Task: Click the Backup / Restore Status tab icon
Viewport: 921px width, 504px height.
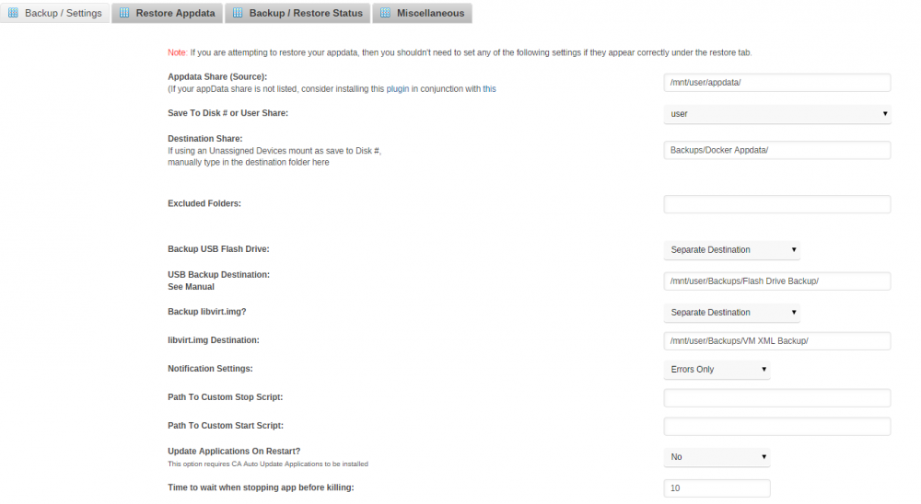Action: point(238,13)
